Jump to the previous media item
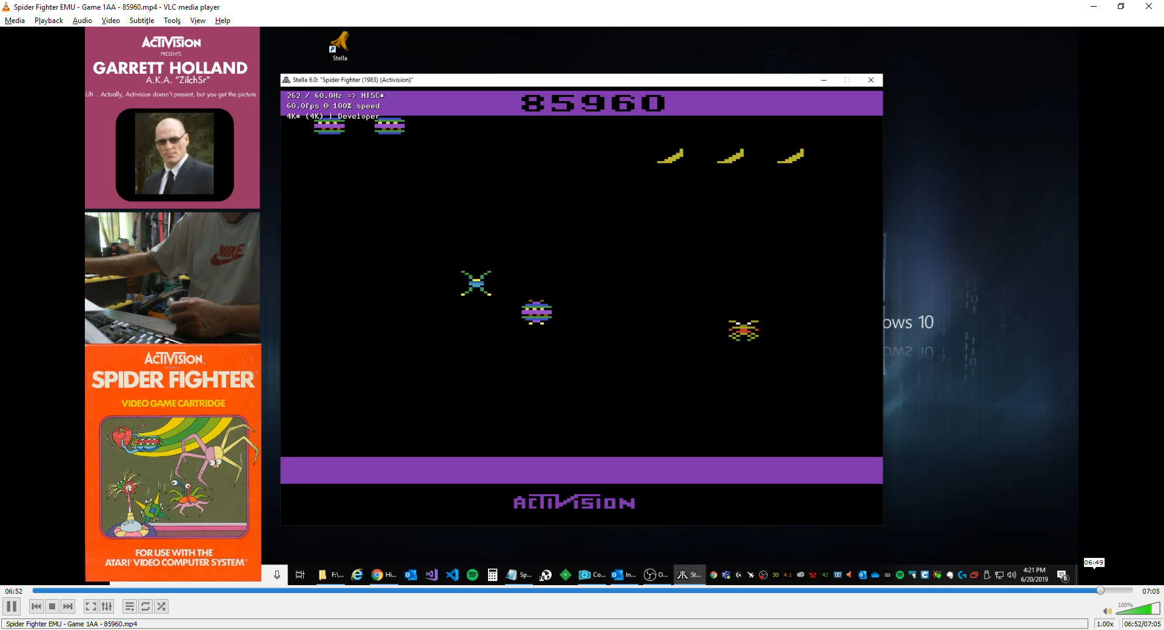The width and height of the screenshot is (1164, 630). (36, 606)
